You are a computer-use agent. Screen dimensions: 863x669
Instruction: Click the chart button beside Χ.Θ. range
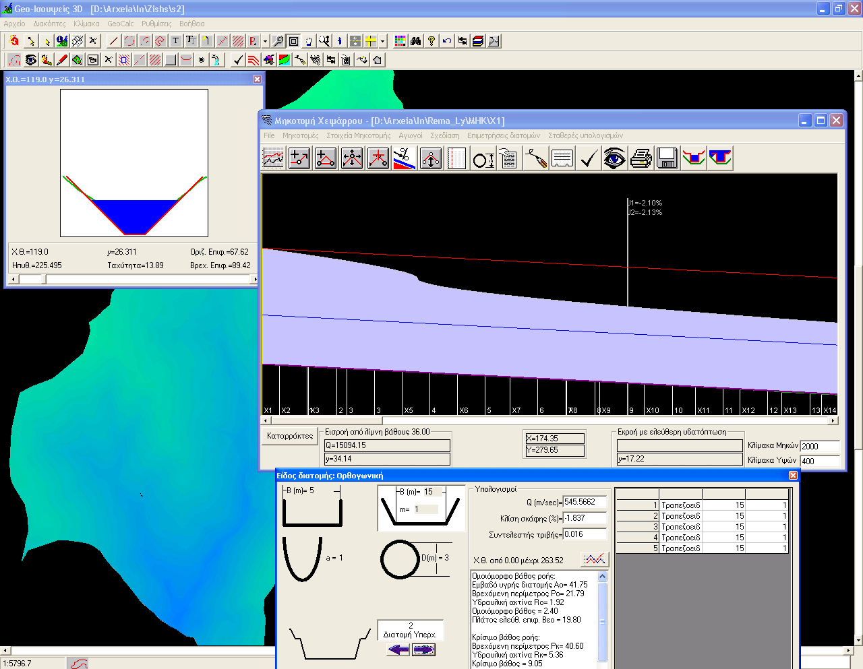[x=594, y=560]
